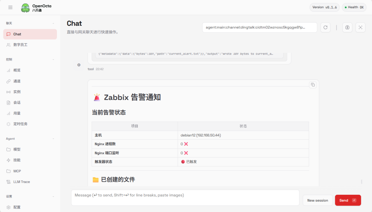The image size is (372, 212).
Task: Click the 主机 row label
Action: point(98,135)
